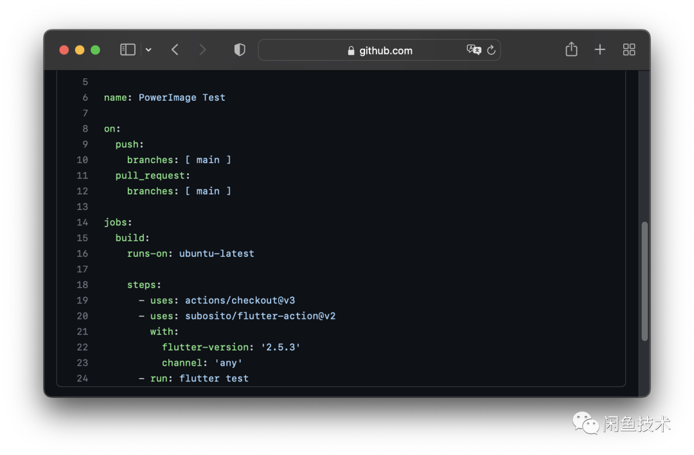
Task: Click the 'push:' key text
Action: [130, 144]
